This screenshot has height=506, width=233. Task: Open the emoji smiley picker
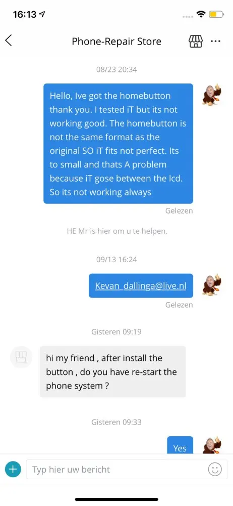tap(215, 469)
